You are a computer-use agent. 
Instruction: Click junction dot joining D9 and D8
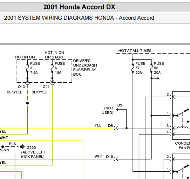tap(126, 128)
